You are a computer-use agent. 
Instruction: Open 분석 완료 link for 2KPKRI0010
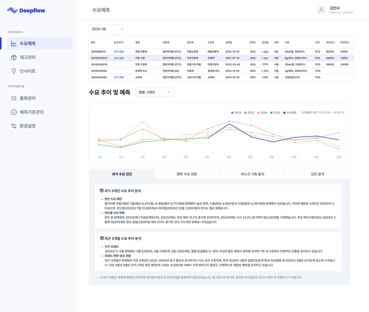coord(119,52)
